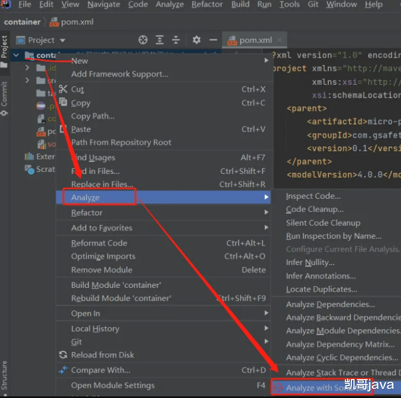The height and width of the screenshot is (398, 401).
Task: Expand the second child folder in tree
Action: [27, 80]
